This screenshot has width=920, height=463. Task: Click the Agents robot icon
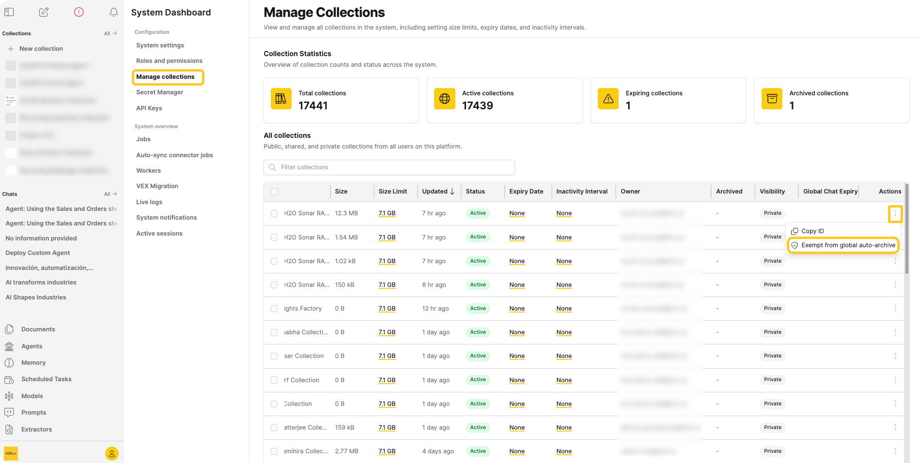[9, 346]
